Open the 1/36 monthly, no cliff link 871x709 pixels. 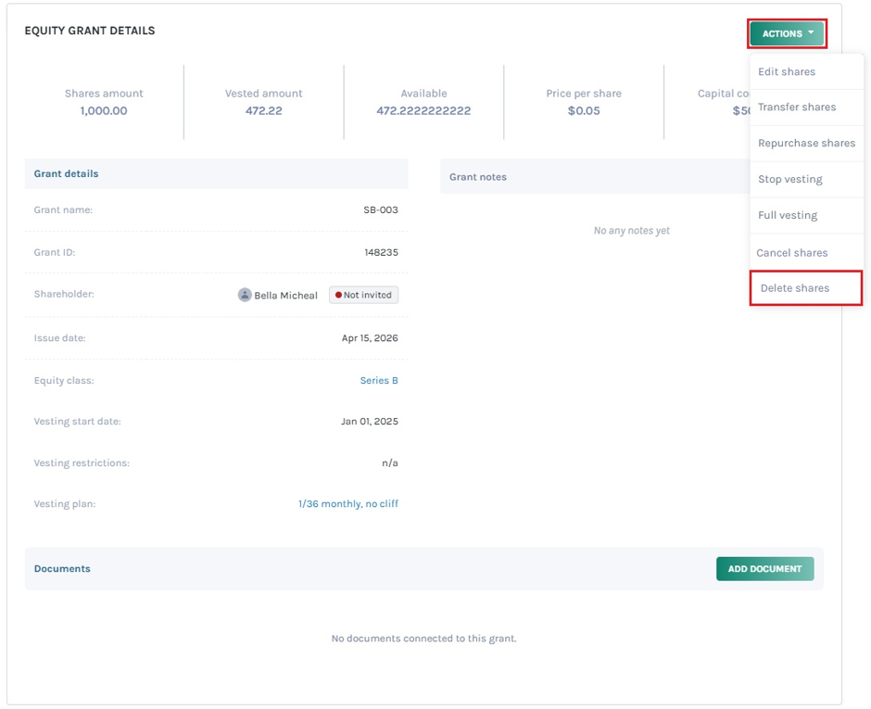[x=348, y=504]
